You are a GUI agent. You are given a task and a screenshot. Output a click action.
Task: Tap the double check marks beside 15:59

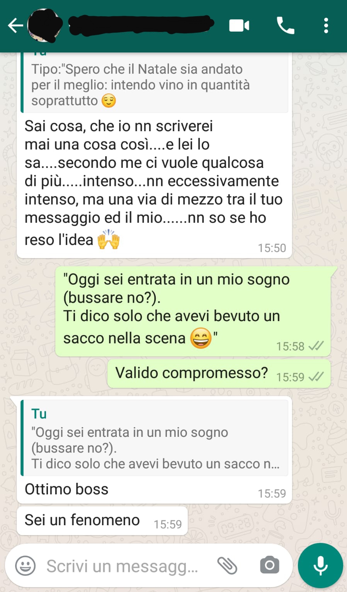(316, 376)
